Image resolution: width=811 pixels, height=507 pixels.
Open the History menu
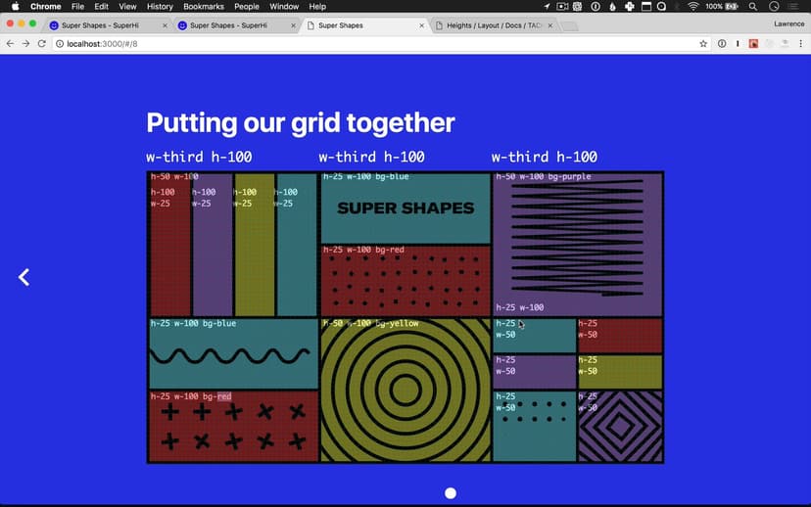pos(160,7)
